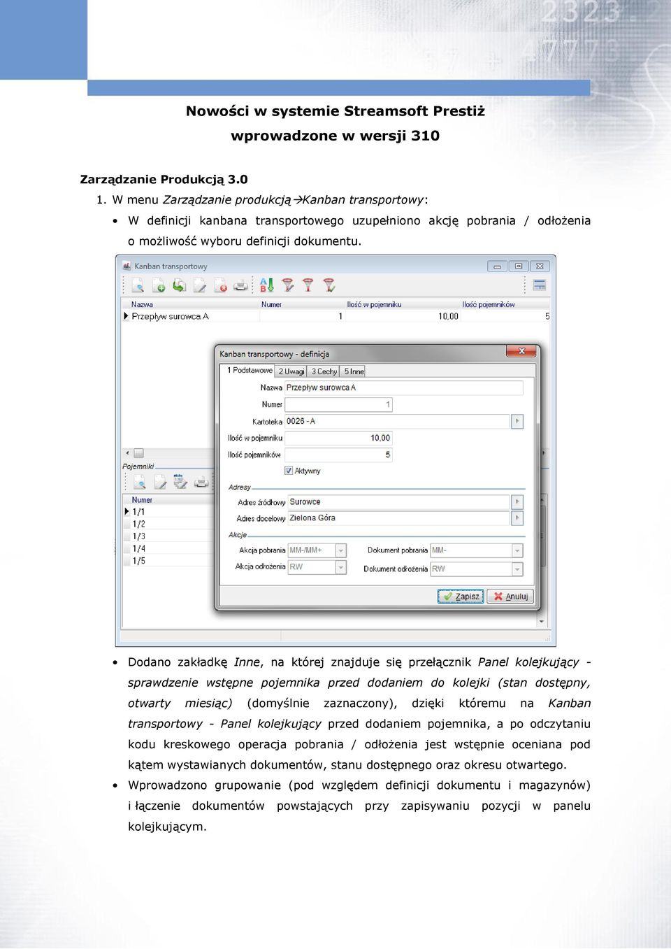Click the delete record icon with red mark
Screen dimensions: 671x949
coord(220,285)
